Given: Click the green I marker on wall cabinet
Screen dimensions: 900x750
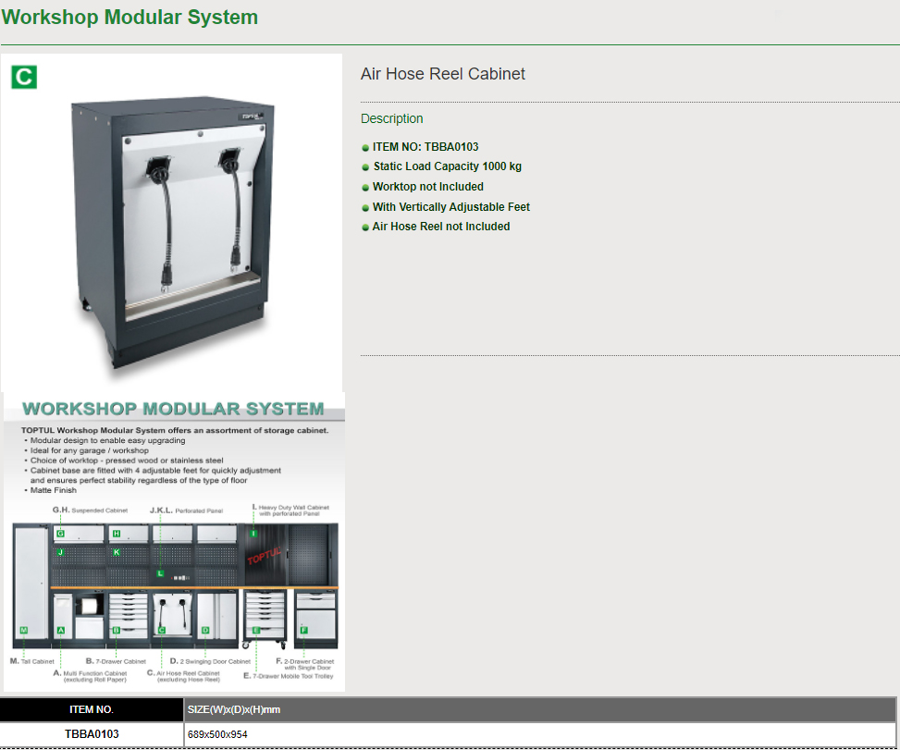Looking at the screenshot, I should (x=253, y=534).
